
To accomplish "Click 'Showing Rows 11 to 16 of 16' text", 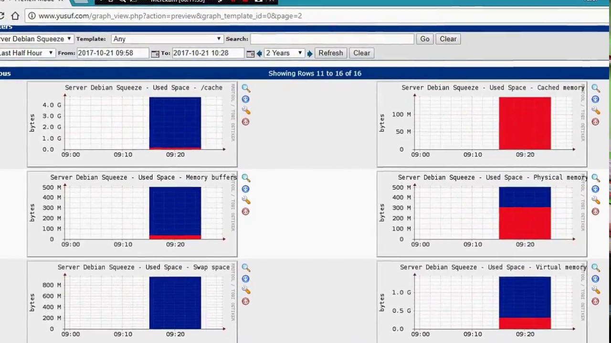I will coord(315,73).
